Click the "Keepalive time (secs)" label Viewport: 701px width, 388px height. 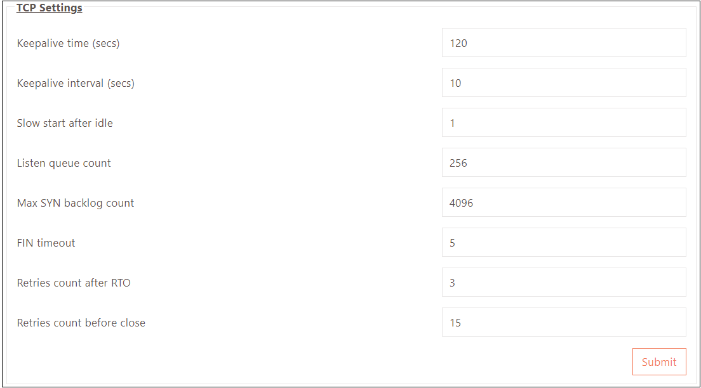[x=68, y=44]
